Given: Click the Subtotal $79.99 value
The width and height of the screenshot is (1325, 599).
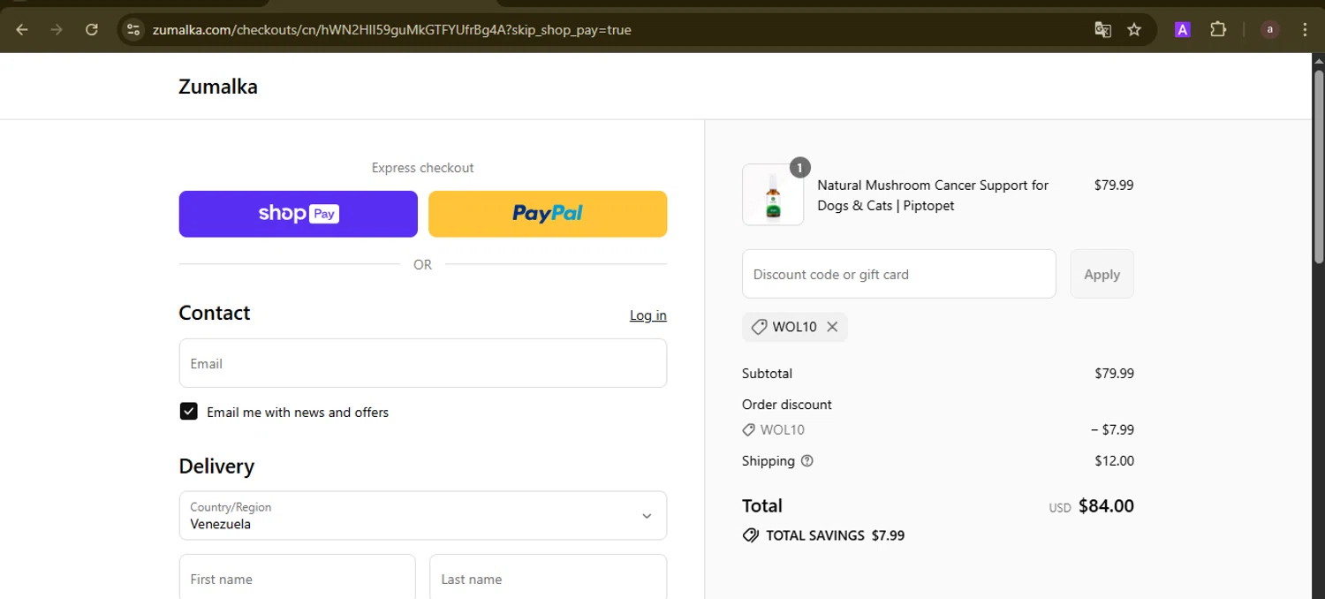Looking at the screenshot, I should pos(1114,374).
